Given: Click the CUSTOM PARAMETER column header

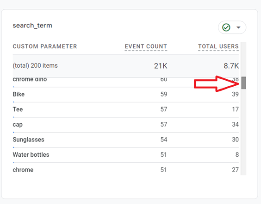Looking at the screenshot, I should pyautogui.click(x=45, y=46).
